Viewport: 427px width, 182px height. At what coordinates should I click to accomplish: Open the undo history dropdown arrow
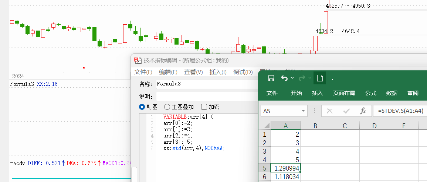click(x=292, y=78)
